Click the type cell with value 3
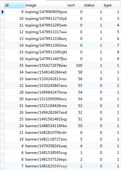The height and width of the screenshot is (171, 121). point(112,19)
